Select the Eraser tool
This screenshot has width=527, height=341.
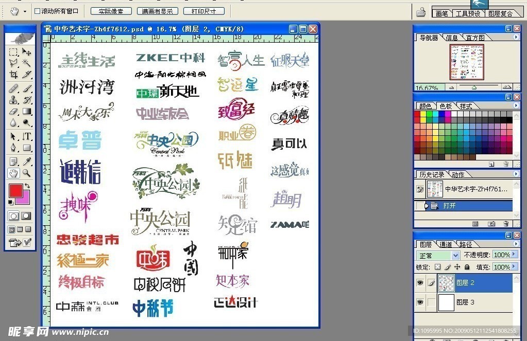pos(13,111)
